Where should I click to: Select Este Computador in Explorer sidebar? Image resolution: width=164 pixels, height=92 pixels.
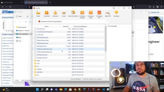(23, 34)
